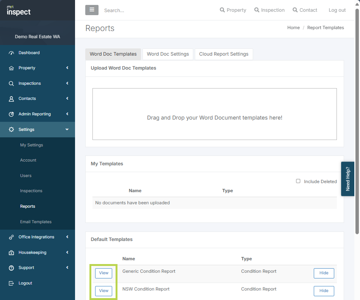The height and width of the screenshot is (300, 360).
Task: Expand the Housekeeping chevron
Action: tap(67, 252)
